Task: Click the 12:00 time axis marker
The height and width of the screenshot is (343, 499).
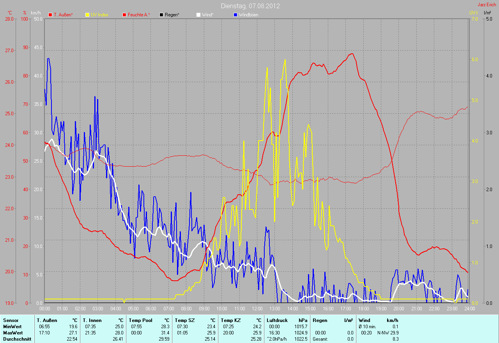Action: coord(257,309)
